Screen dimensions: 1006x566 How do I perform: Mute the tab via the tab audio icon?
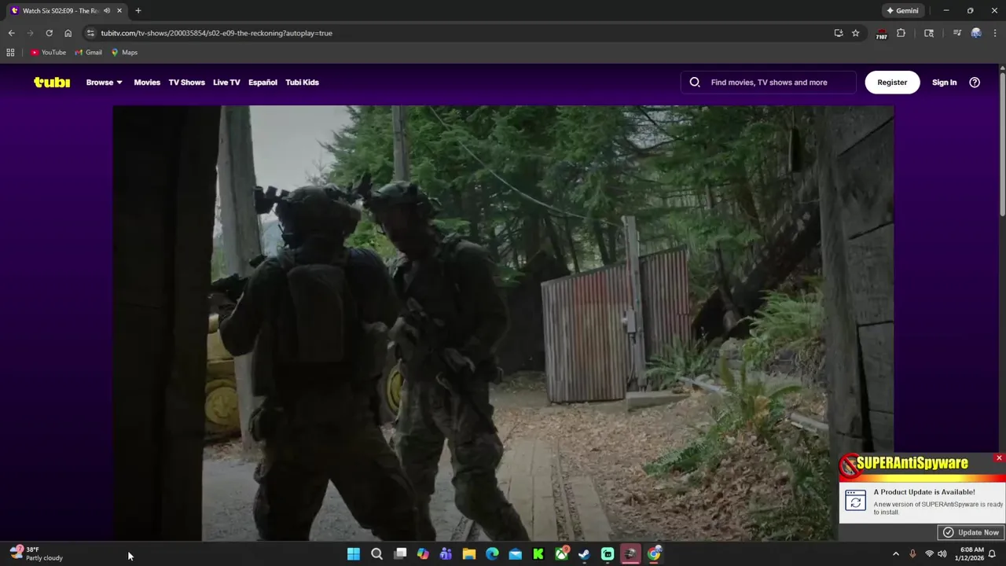coord(107,10)
